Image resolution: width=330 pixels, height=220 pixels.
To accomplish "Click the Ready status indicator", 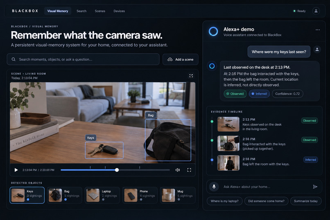I will click(299, 11).
